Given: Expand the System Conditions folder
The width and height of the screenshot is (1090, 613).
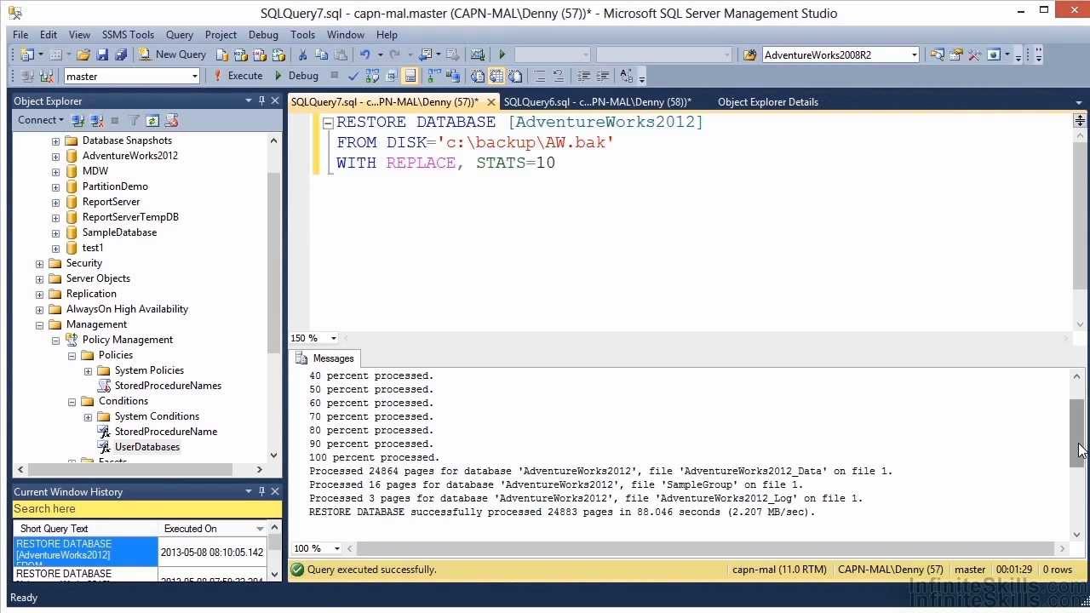Looking at the screenshot, I should (88, 416).
